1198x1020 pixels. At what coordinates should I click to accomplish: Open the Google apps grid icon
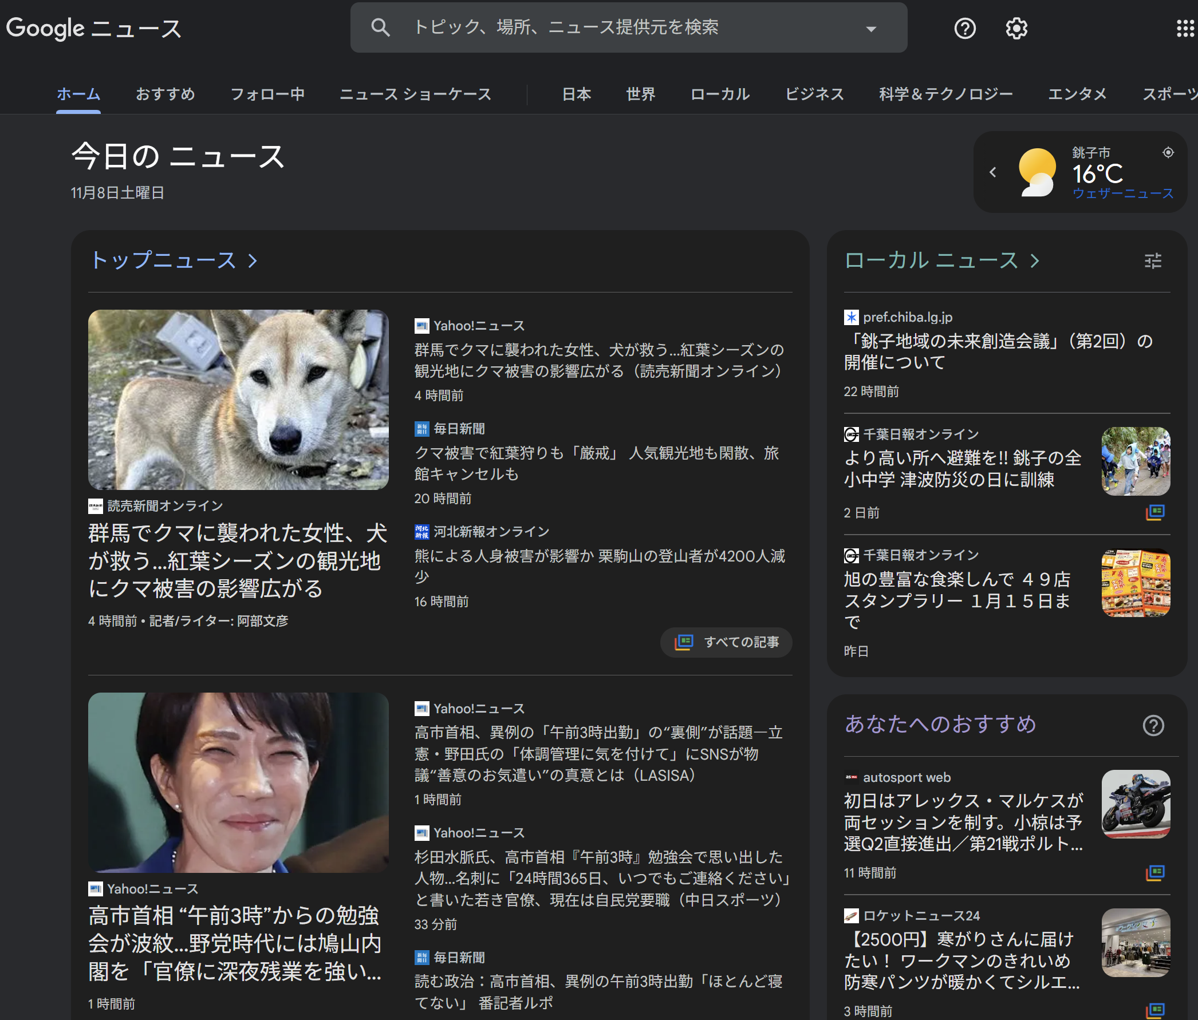point(1185,27)
